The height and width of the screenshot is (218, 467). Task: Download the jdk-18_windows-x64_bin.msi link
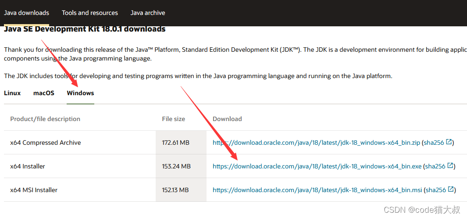(317, 190)
